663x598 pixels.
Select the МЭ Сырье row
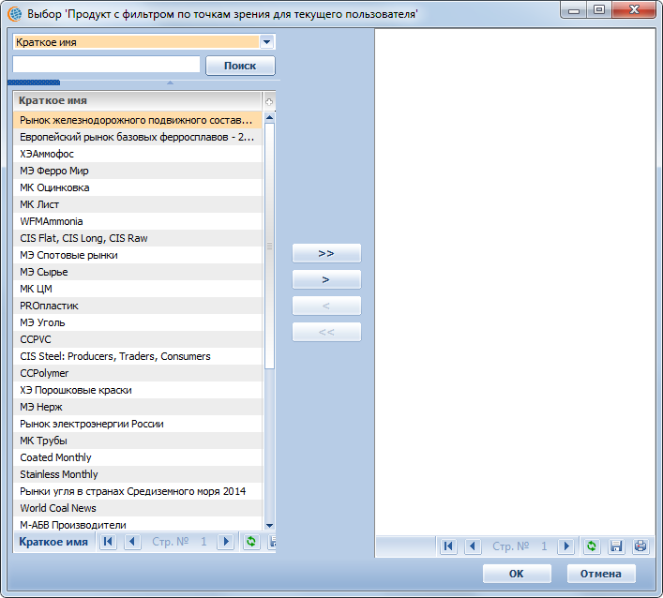coord(138,272)
